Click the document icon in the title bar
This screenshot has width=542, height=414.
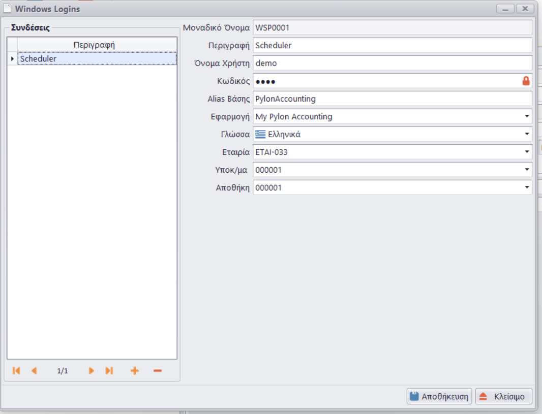8,9
